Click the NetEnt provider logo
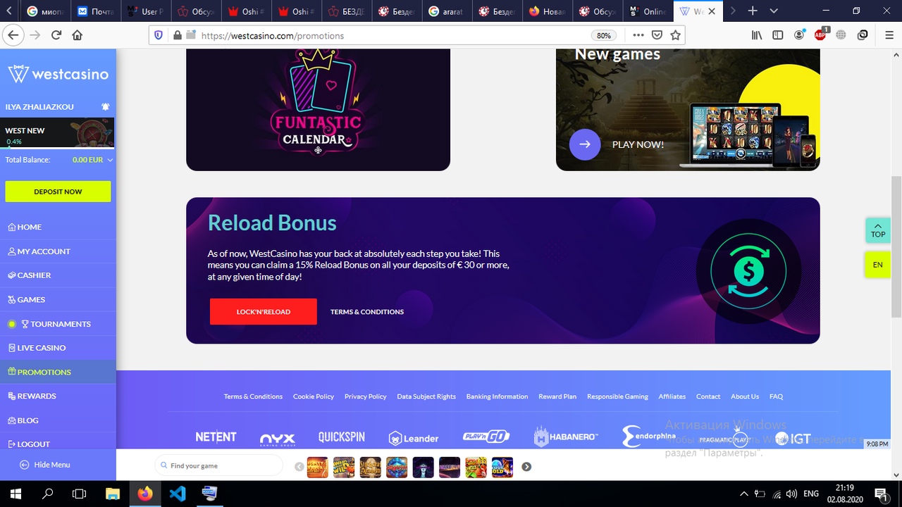 216,437
